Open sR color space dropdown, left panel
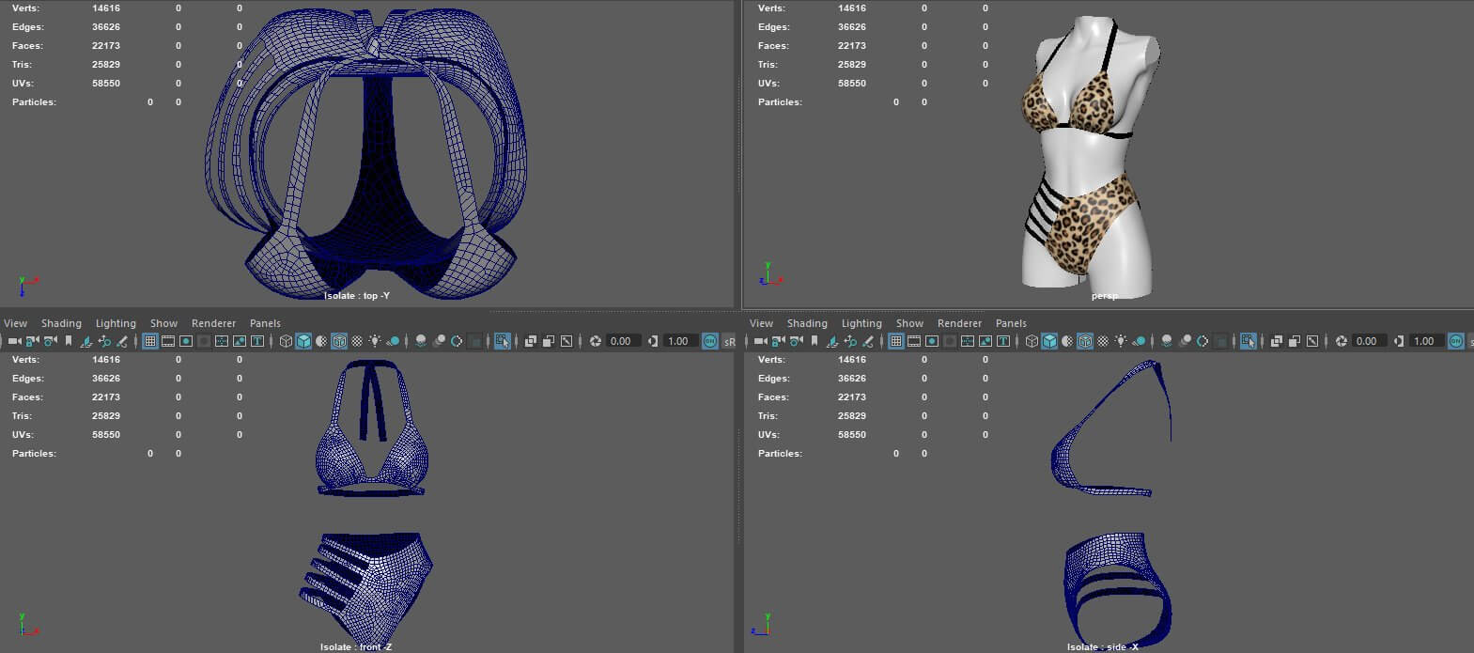 click(730, 341)
